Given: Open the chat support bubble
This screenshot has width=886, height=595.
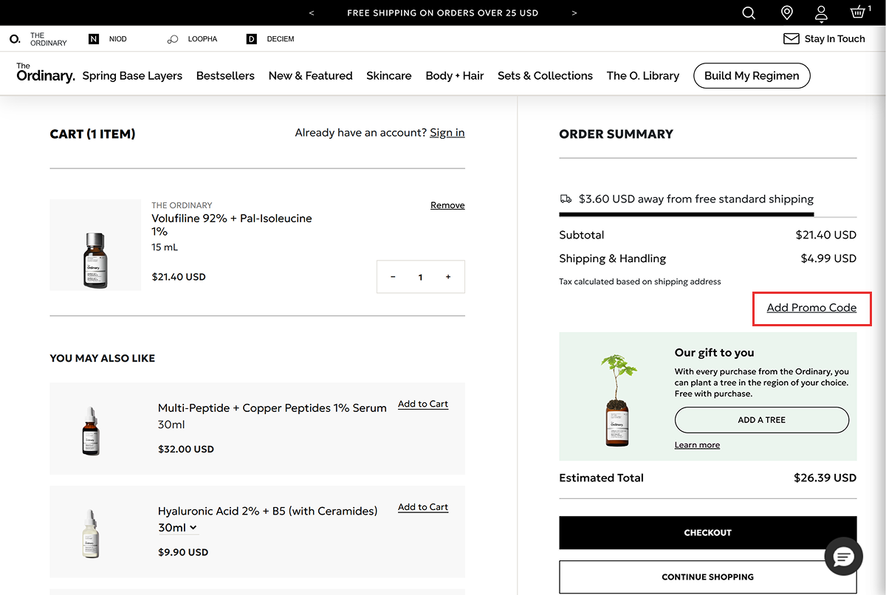Looking at the screenshot, I should pos(843,557).
